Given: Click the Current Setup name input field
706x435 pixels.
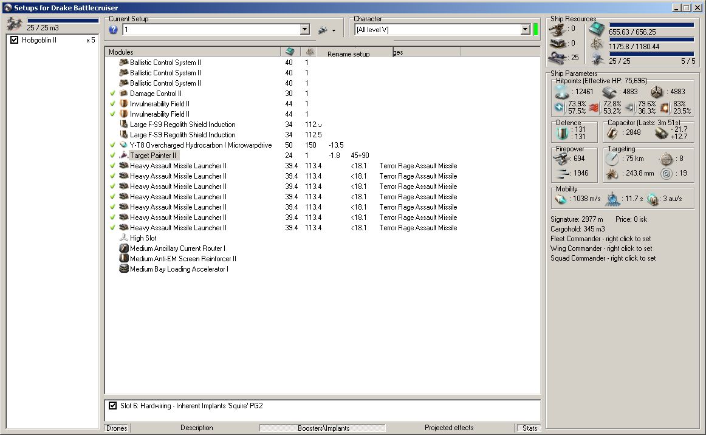Looking at the screenshot, I should [x=211, y=30].
